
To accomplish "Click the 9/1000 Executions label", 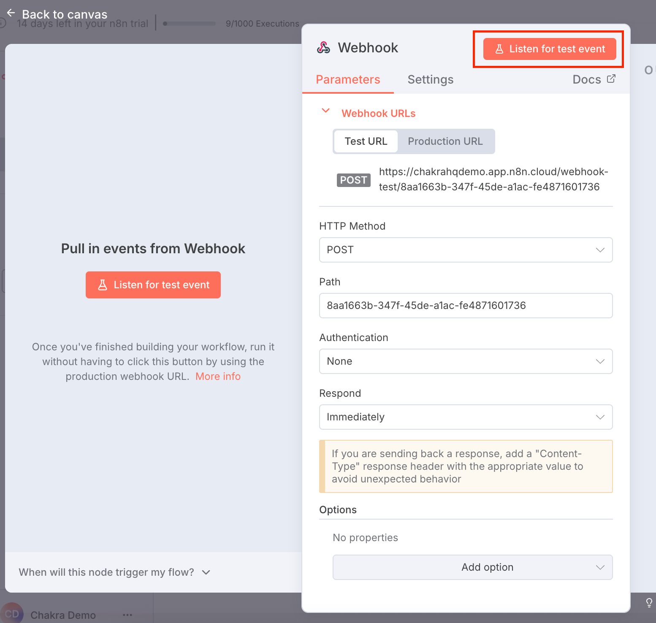I will [x=262, y=24].
